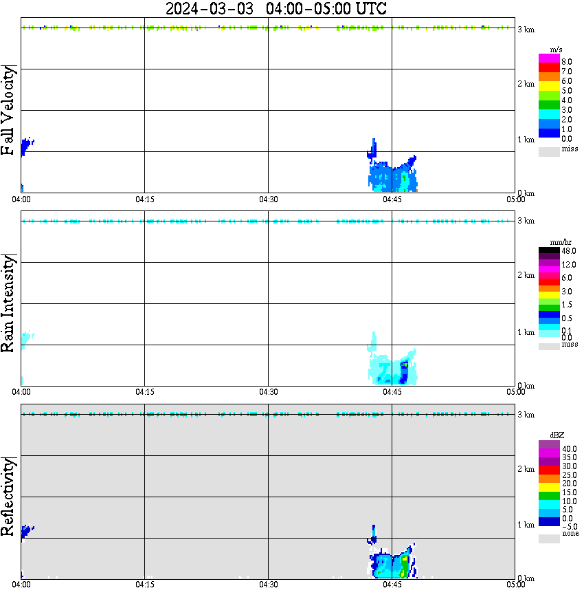The width and height of the screenshot is (584, 597).
Task: Click the '04:45' tick under the Reflectivity plot
Action: [x=392, y=585]
